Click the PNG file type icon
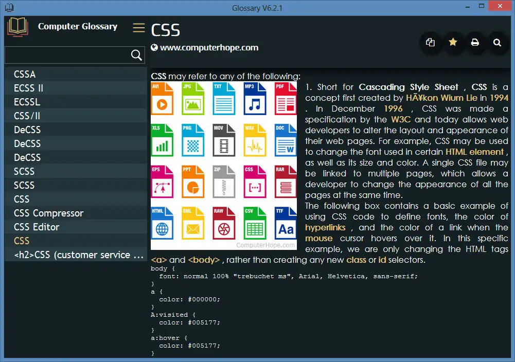 (x=193, y=140)
